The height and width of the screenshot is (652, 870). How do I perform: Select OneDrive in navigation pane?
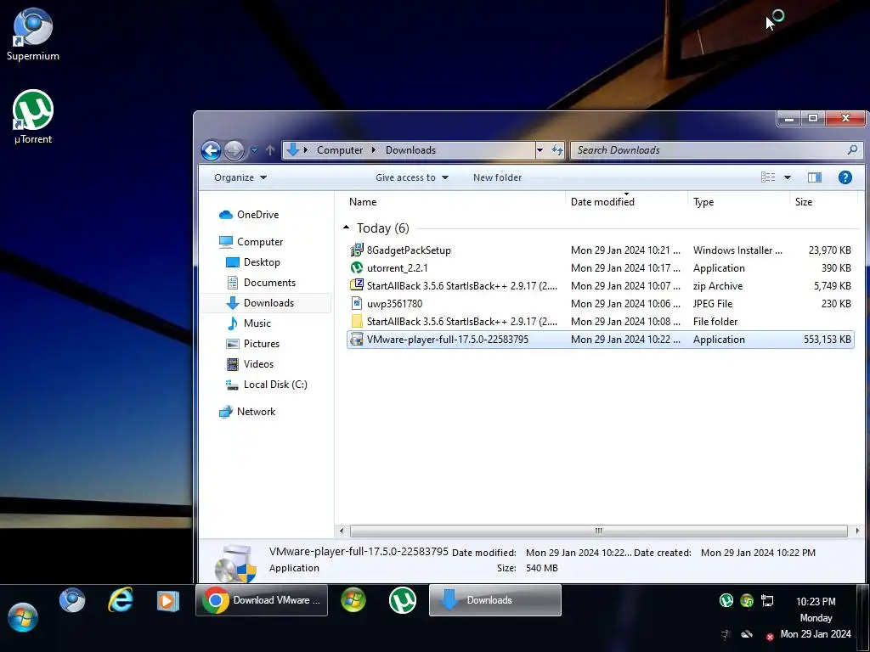257,215
